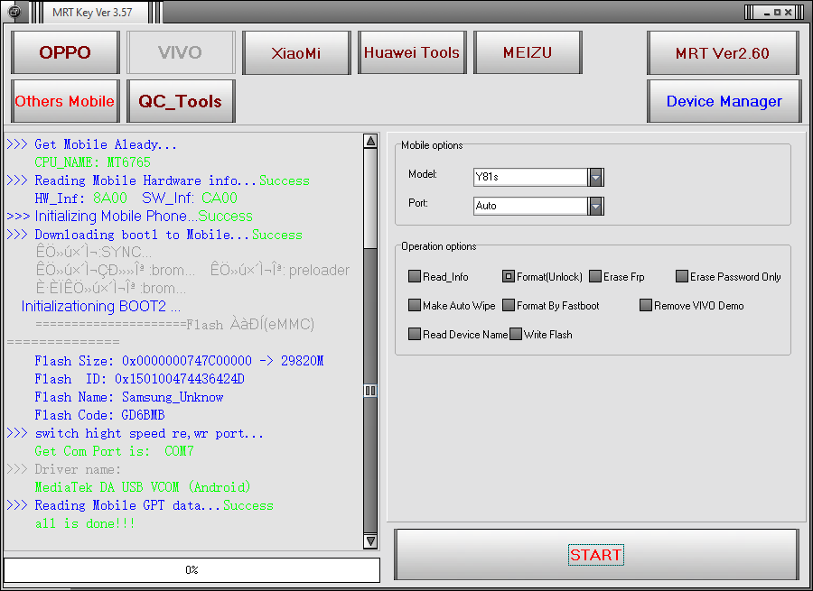This screenshot has height=591, width=813.
Task: Open the OPPO tools section
Action: 65,52
